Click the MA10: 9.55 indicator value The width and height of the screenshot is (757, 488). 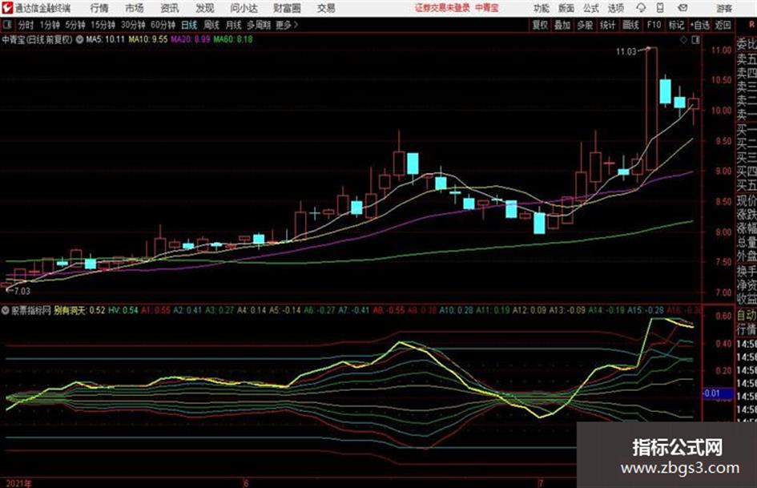point(147,39)
